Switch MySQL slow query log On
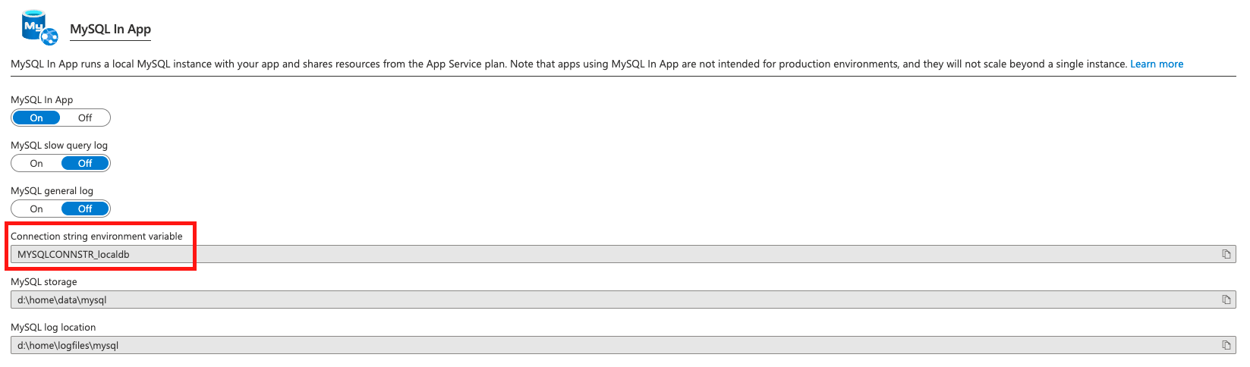1250x367 pixels. coord(36,163)
